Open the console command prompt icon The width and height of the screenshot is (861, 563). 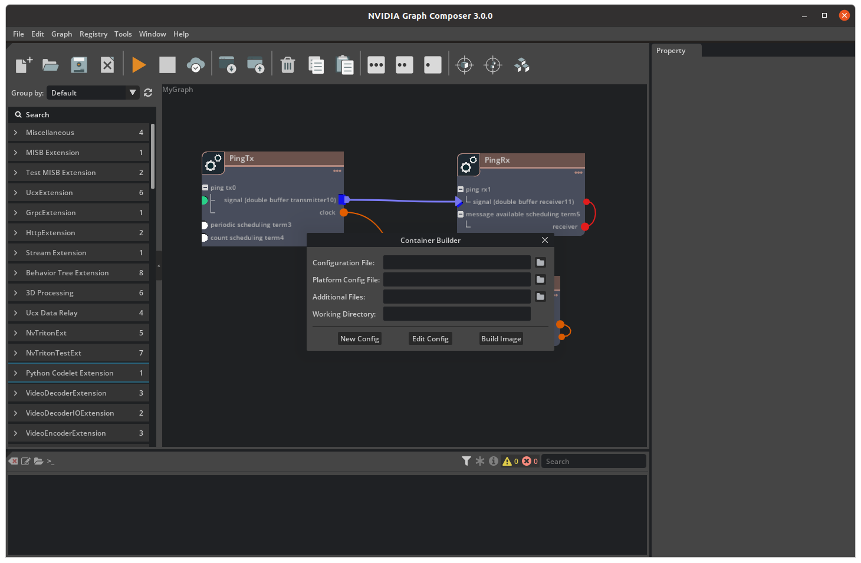coord(51,461)
